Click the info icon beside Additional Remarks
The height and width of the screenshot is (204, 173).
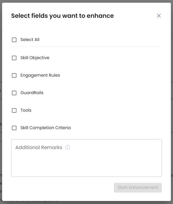pos(68,147)
